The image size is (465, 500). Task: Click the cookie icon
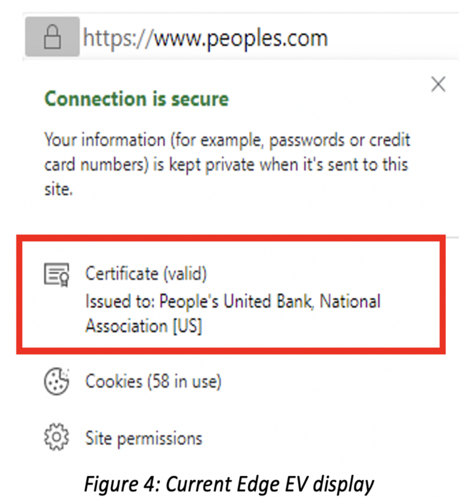(57, 382)
